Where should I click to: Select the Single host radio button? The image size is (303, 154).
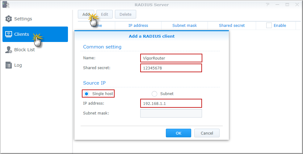(x=87, y=94)
